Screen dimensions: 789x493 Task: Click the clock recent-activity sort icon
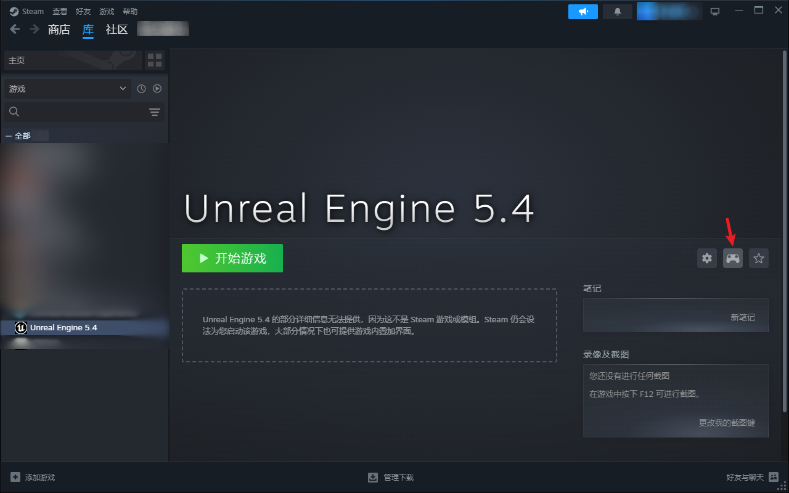141,89
